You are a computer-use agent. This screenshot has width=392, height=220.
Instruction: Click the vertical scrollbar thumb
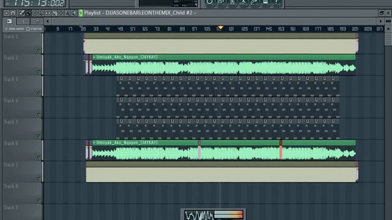pyautogui.click(x=388, y=39)
